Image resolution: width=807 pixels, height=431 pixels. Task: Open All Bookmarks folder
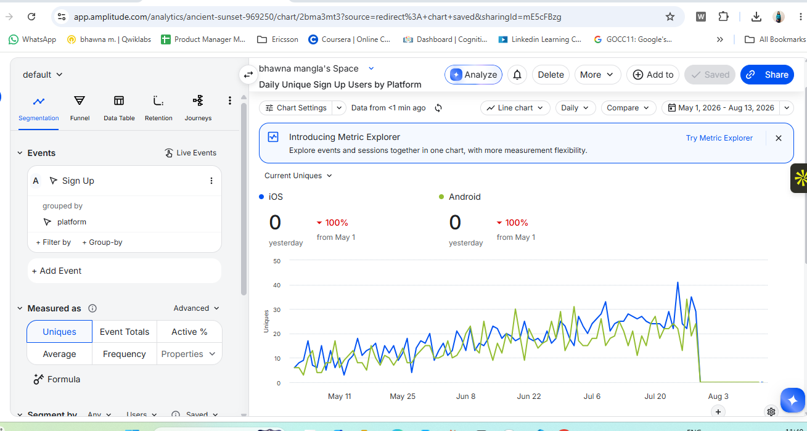pos(775,39)
